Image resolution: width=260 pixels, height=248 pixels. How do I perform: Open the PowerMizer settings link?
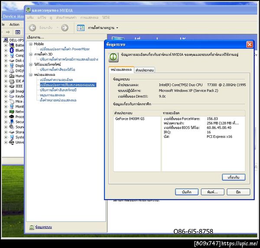[x=65, y=49]
